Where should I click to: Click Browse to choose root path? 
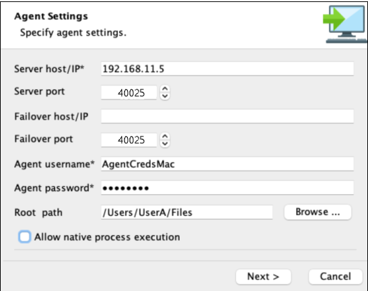[318, 212]
